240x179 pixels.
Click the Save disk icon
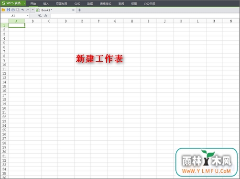(8, 10)
